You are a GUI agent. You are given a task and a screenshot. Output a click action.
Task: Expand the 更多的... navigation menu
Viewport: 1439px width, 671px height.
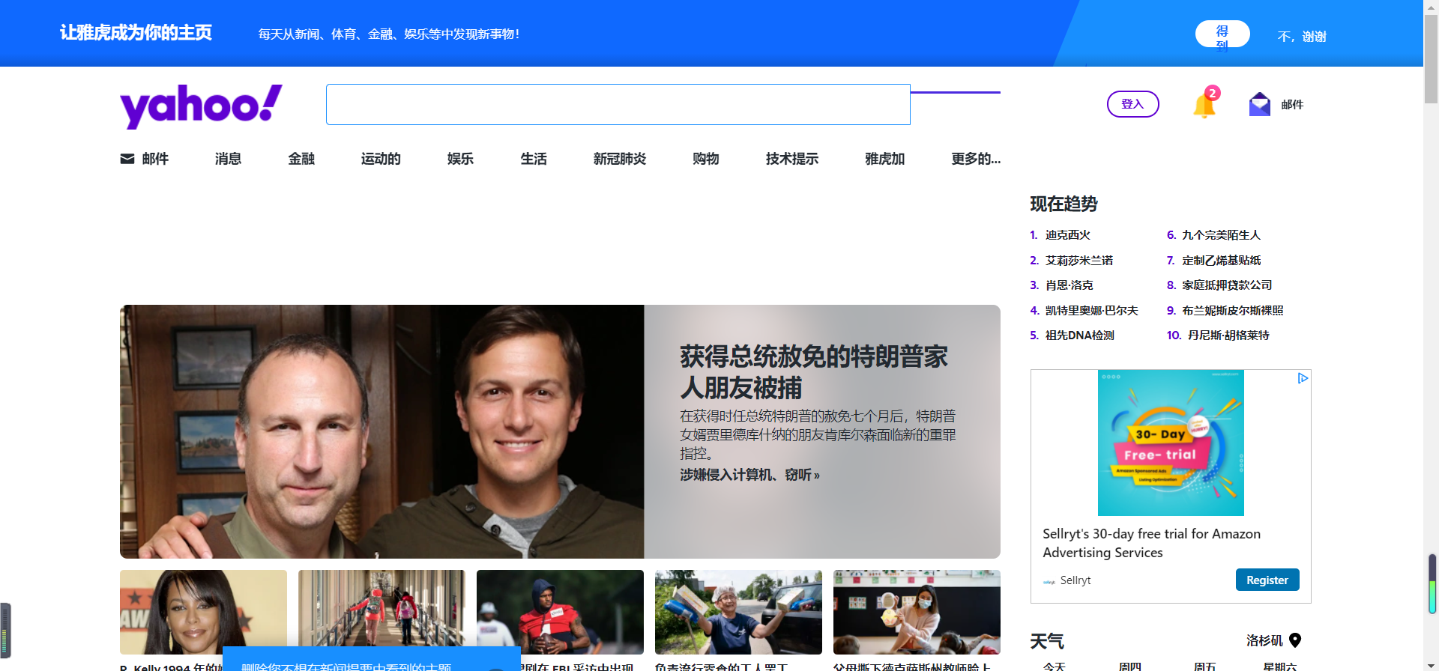975,159
